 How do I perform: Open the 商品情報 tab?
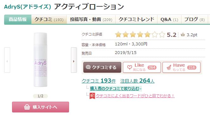pos(18,19)
